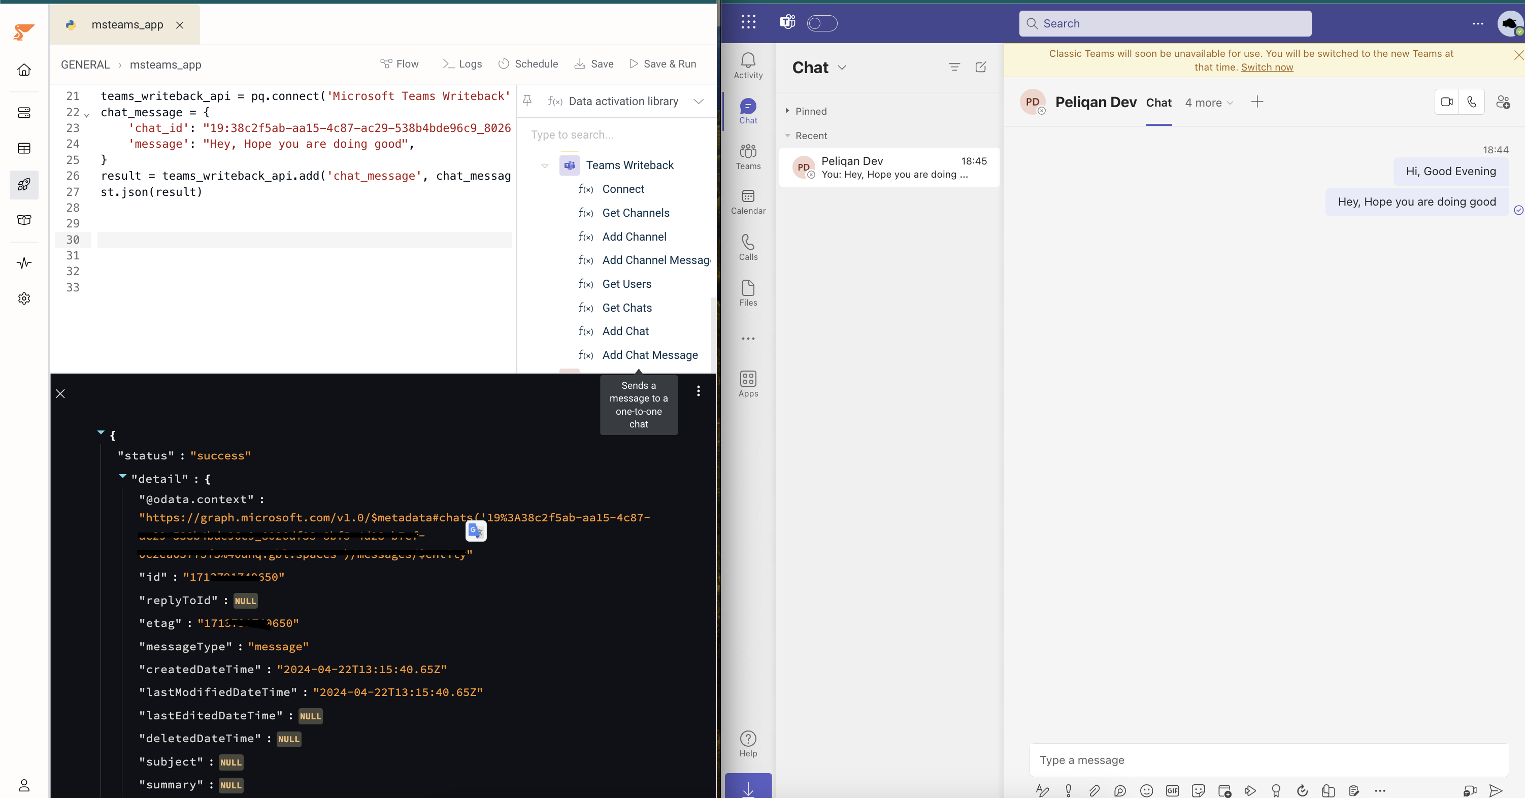This screenshot has width=1525, height=798.
Task: Open Activity bell in Teams
Action: (x=748, y=65)
